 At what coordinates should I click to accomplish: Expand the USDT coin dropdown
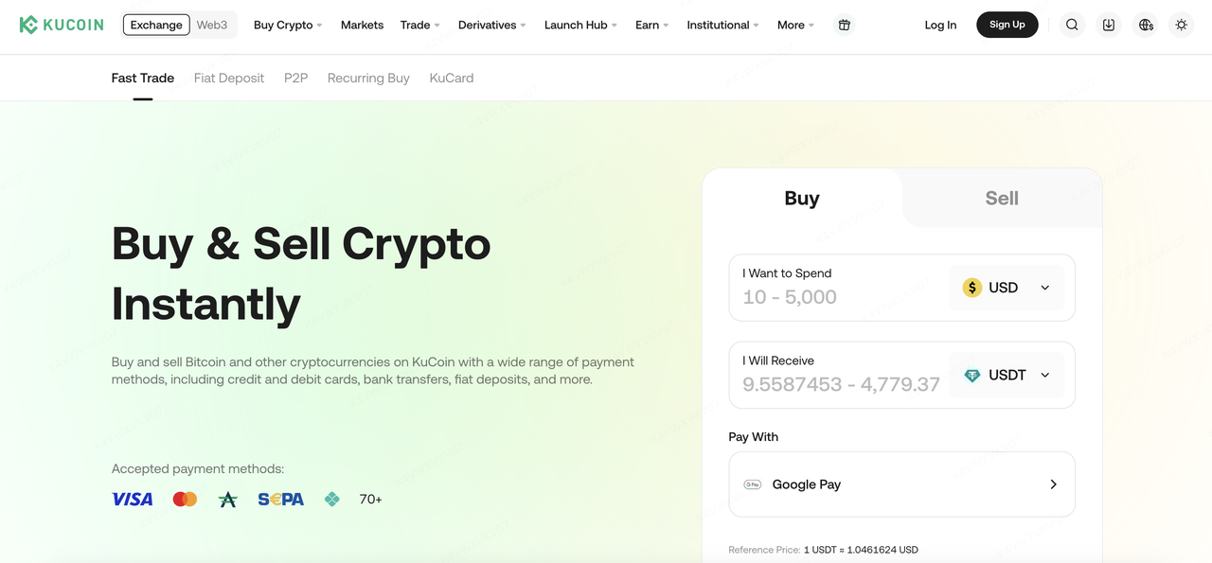pos(1007,375)
